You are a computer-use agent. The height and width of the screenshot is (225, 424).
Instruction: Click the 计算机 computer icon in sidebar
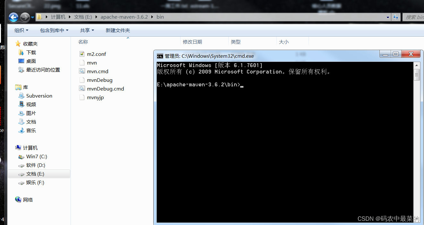18,148
